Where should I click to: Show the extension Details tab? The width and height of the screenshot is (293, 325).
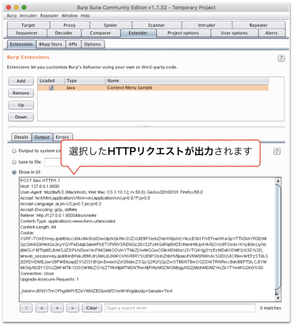tap(21, 137)
